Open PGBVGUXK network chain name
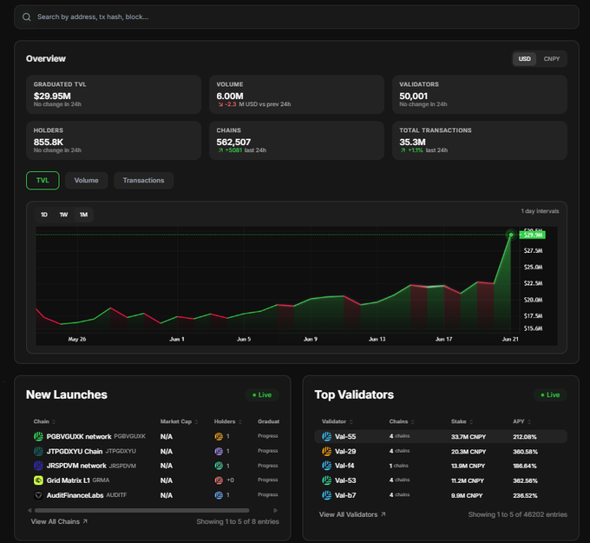The width and height of the screenshot is (590, 543). pyautogui.click(x=79, y=436)
